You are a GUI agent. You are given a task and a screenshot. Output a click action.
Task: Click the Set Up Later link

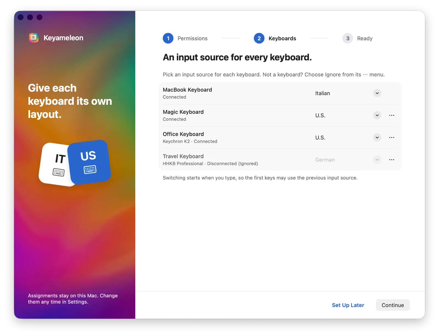point(348,305)
